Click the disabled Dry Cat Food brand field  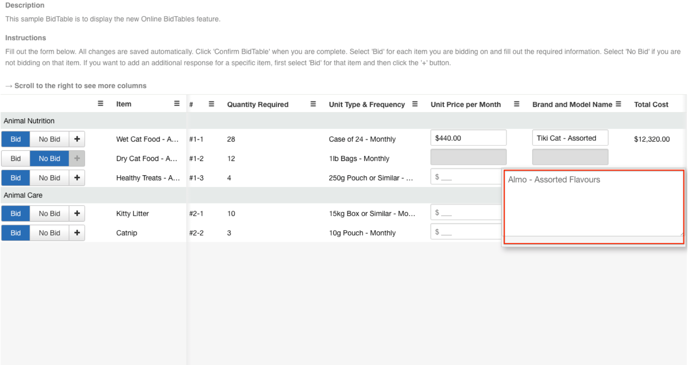[570, 157]
